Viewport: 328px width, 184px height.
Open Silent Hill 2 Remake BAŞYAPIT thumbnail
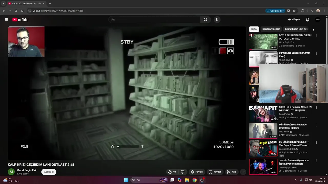pos(263,113)
